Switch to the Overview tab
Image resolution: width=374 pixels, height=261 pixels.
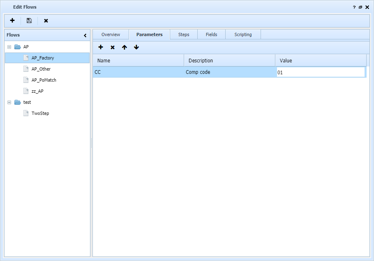tap(110, 34)
